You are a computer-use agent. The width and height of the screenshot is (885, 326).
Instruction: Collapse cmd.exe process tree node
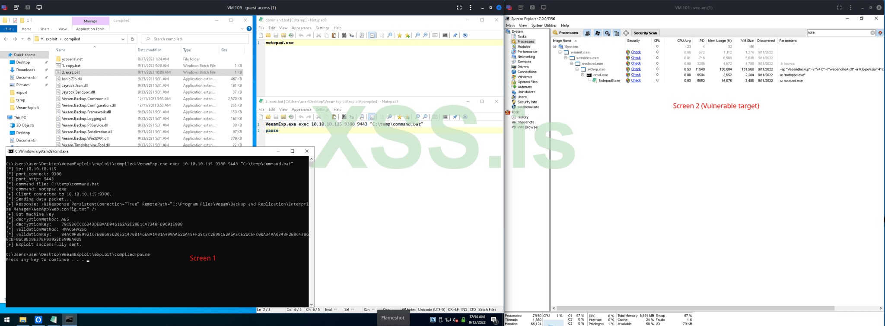point(583,75)
